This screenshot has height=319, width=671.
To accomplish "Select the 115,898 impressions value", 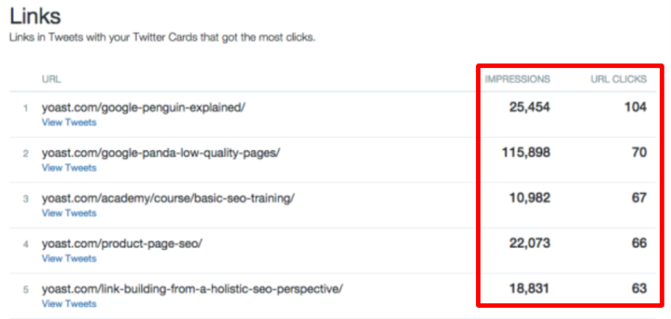I will coord(526,152).
